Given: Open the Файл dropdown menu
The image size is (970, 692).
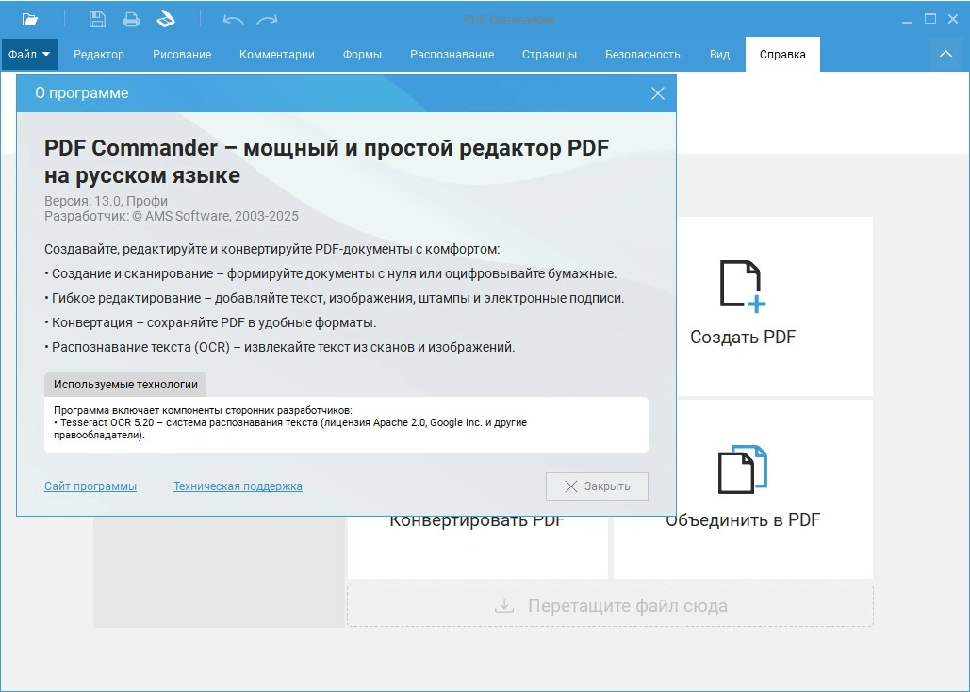Looking at the screenshot, I should coord(29,55).
